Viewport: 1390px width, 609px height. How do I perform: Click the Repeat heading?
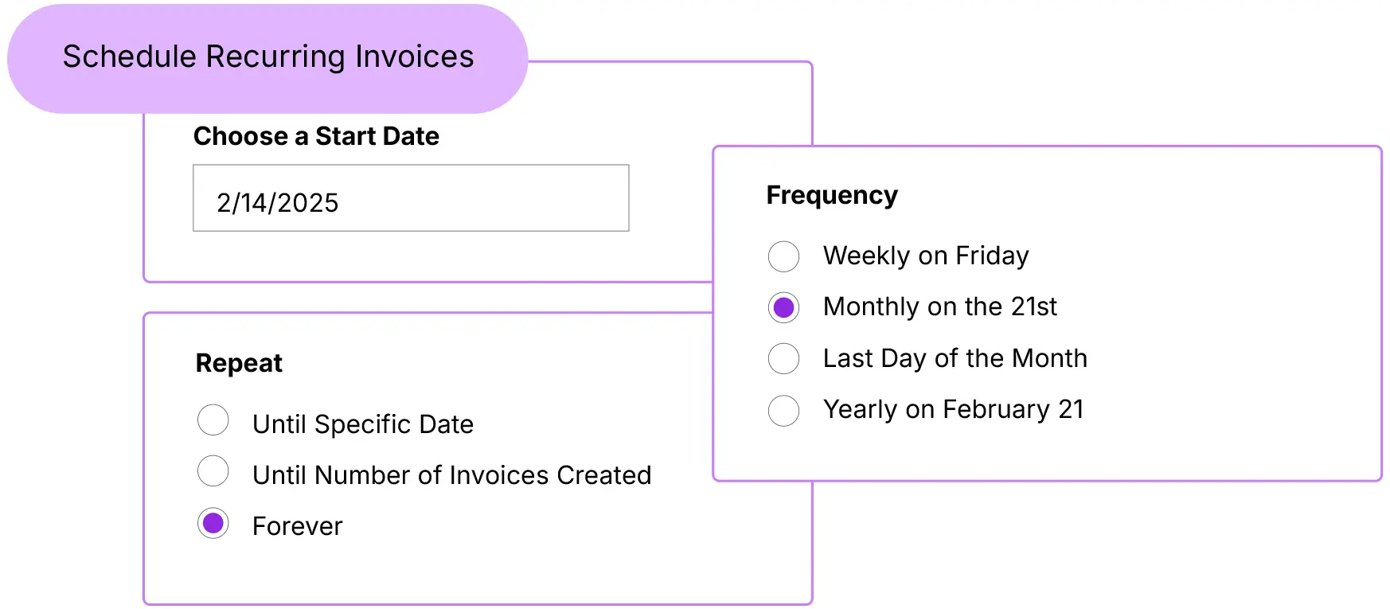click(239, 363)
